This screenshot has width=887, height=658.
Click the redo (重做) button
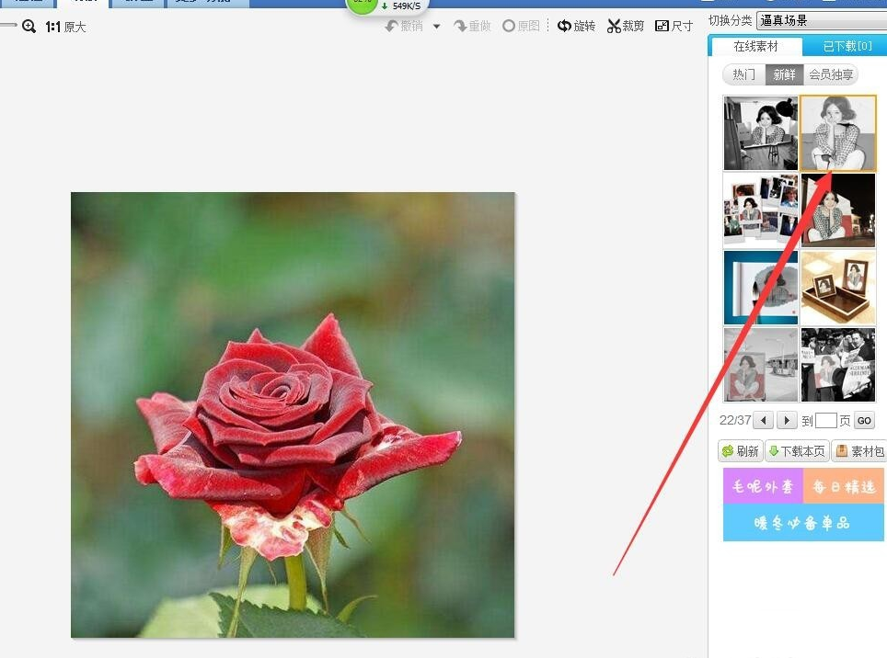point(472,26)
